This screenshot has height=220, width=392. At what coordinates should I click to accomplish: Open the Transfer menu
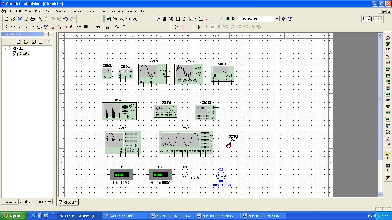pyautogui.click(x=77, y=11)
